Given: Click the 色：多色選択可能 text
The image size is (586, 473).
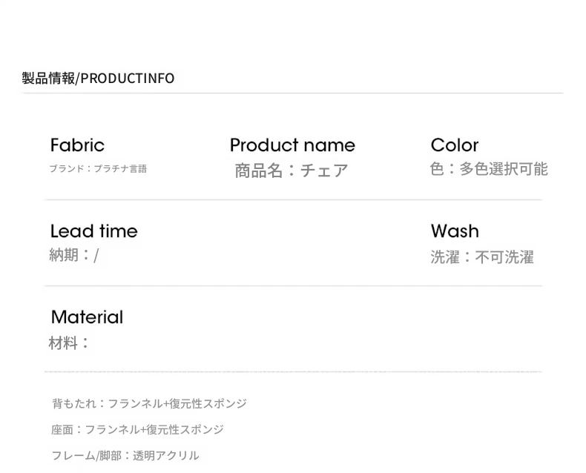Looking at the screenshot, I should click(489, 169).
